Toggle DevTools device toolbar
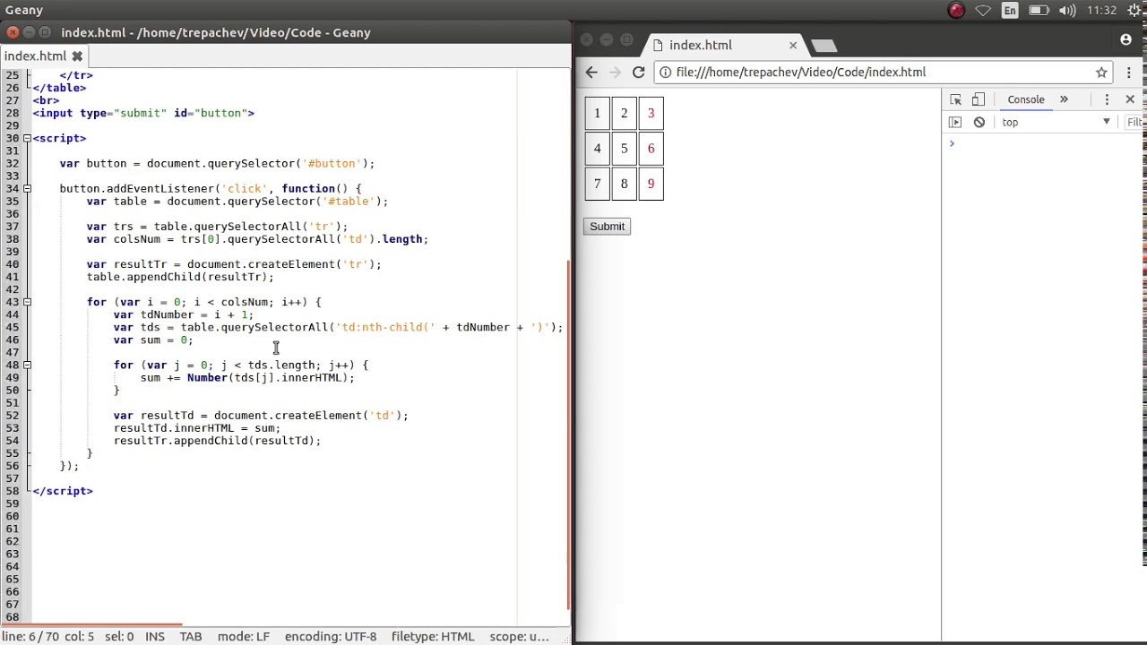Viewport: 1147px width, 645px height. tap(979, 99)
